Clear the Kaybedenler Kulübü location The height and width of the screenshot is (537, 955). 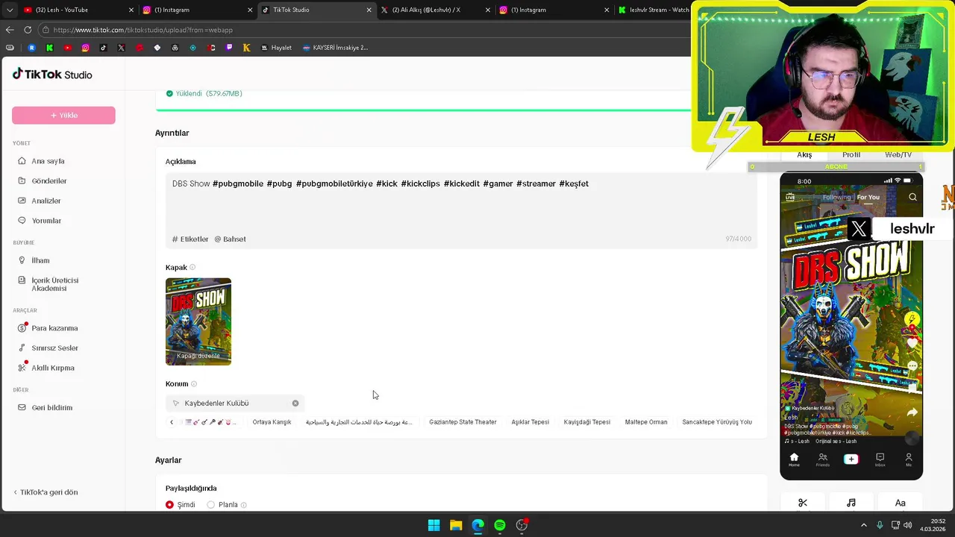pos(295,403)
